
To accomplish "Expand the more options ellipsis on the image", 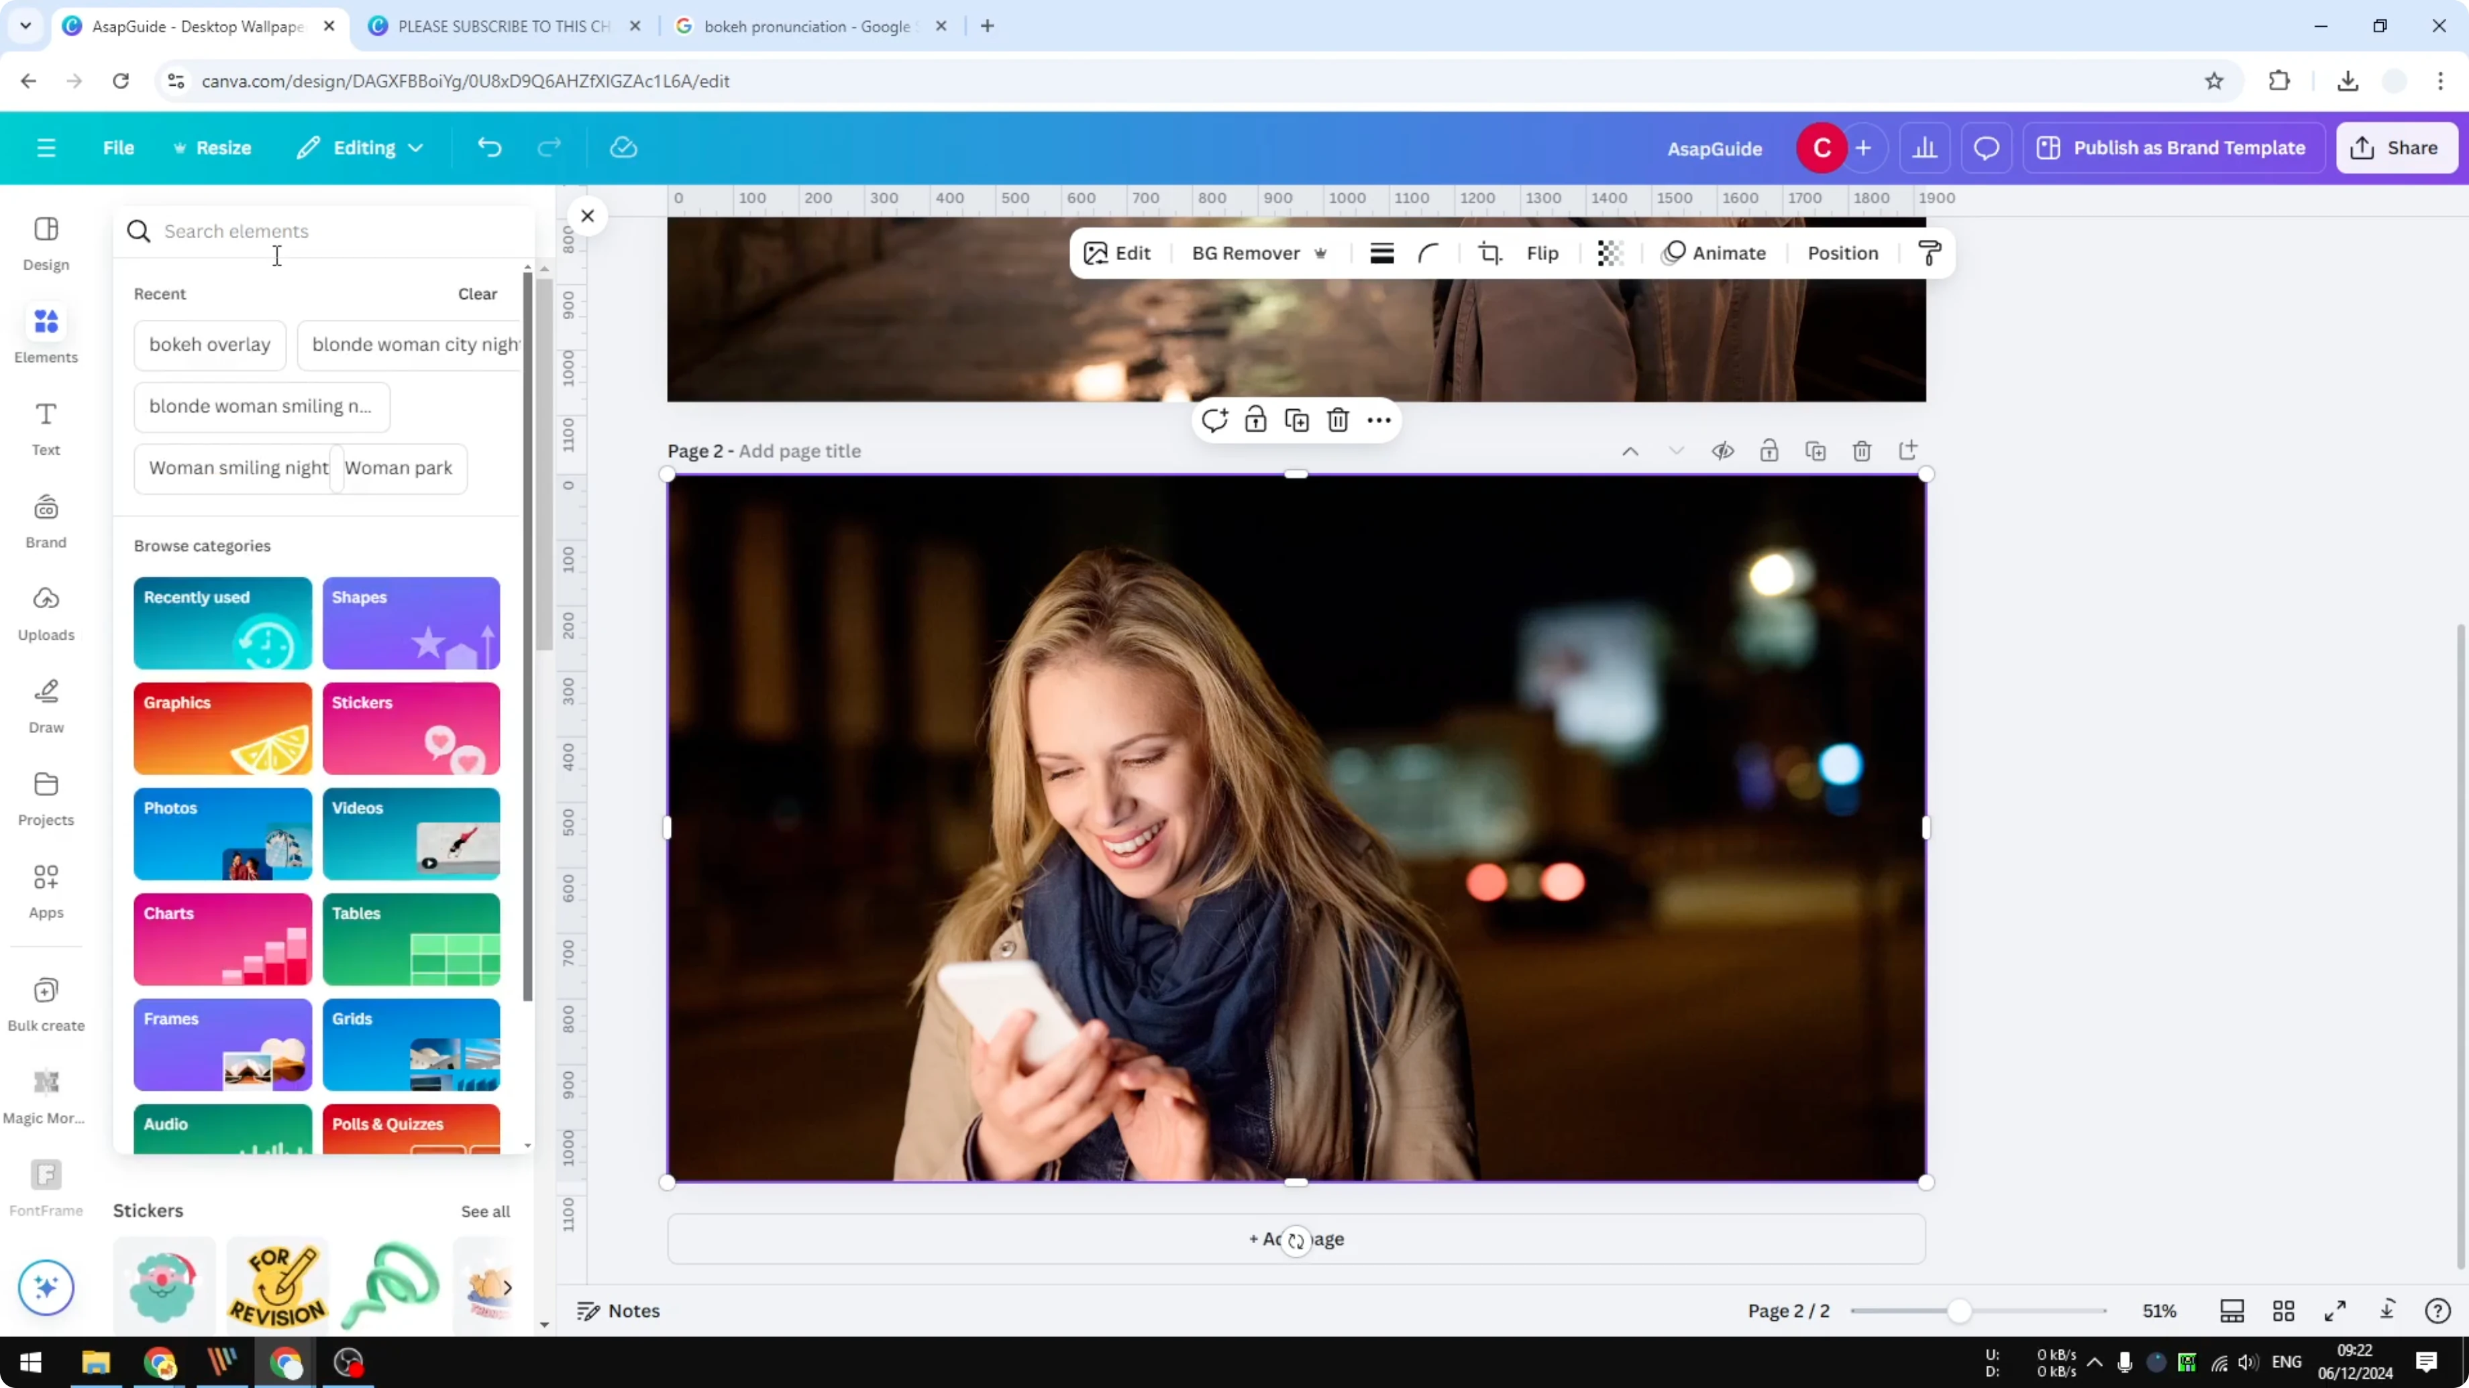I will (x=1378, y=420).
